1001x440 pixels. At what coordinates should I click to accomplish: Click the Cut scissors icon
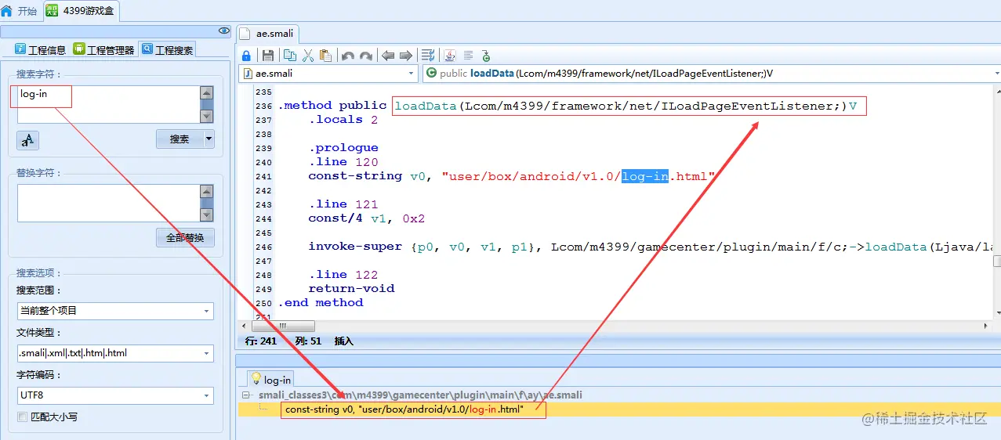[308, 56]
